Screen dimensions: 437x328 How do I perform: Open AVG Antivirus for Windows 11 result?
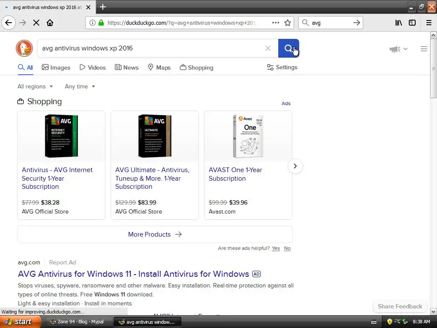point(133,274)
